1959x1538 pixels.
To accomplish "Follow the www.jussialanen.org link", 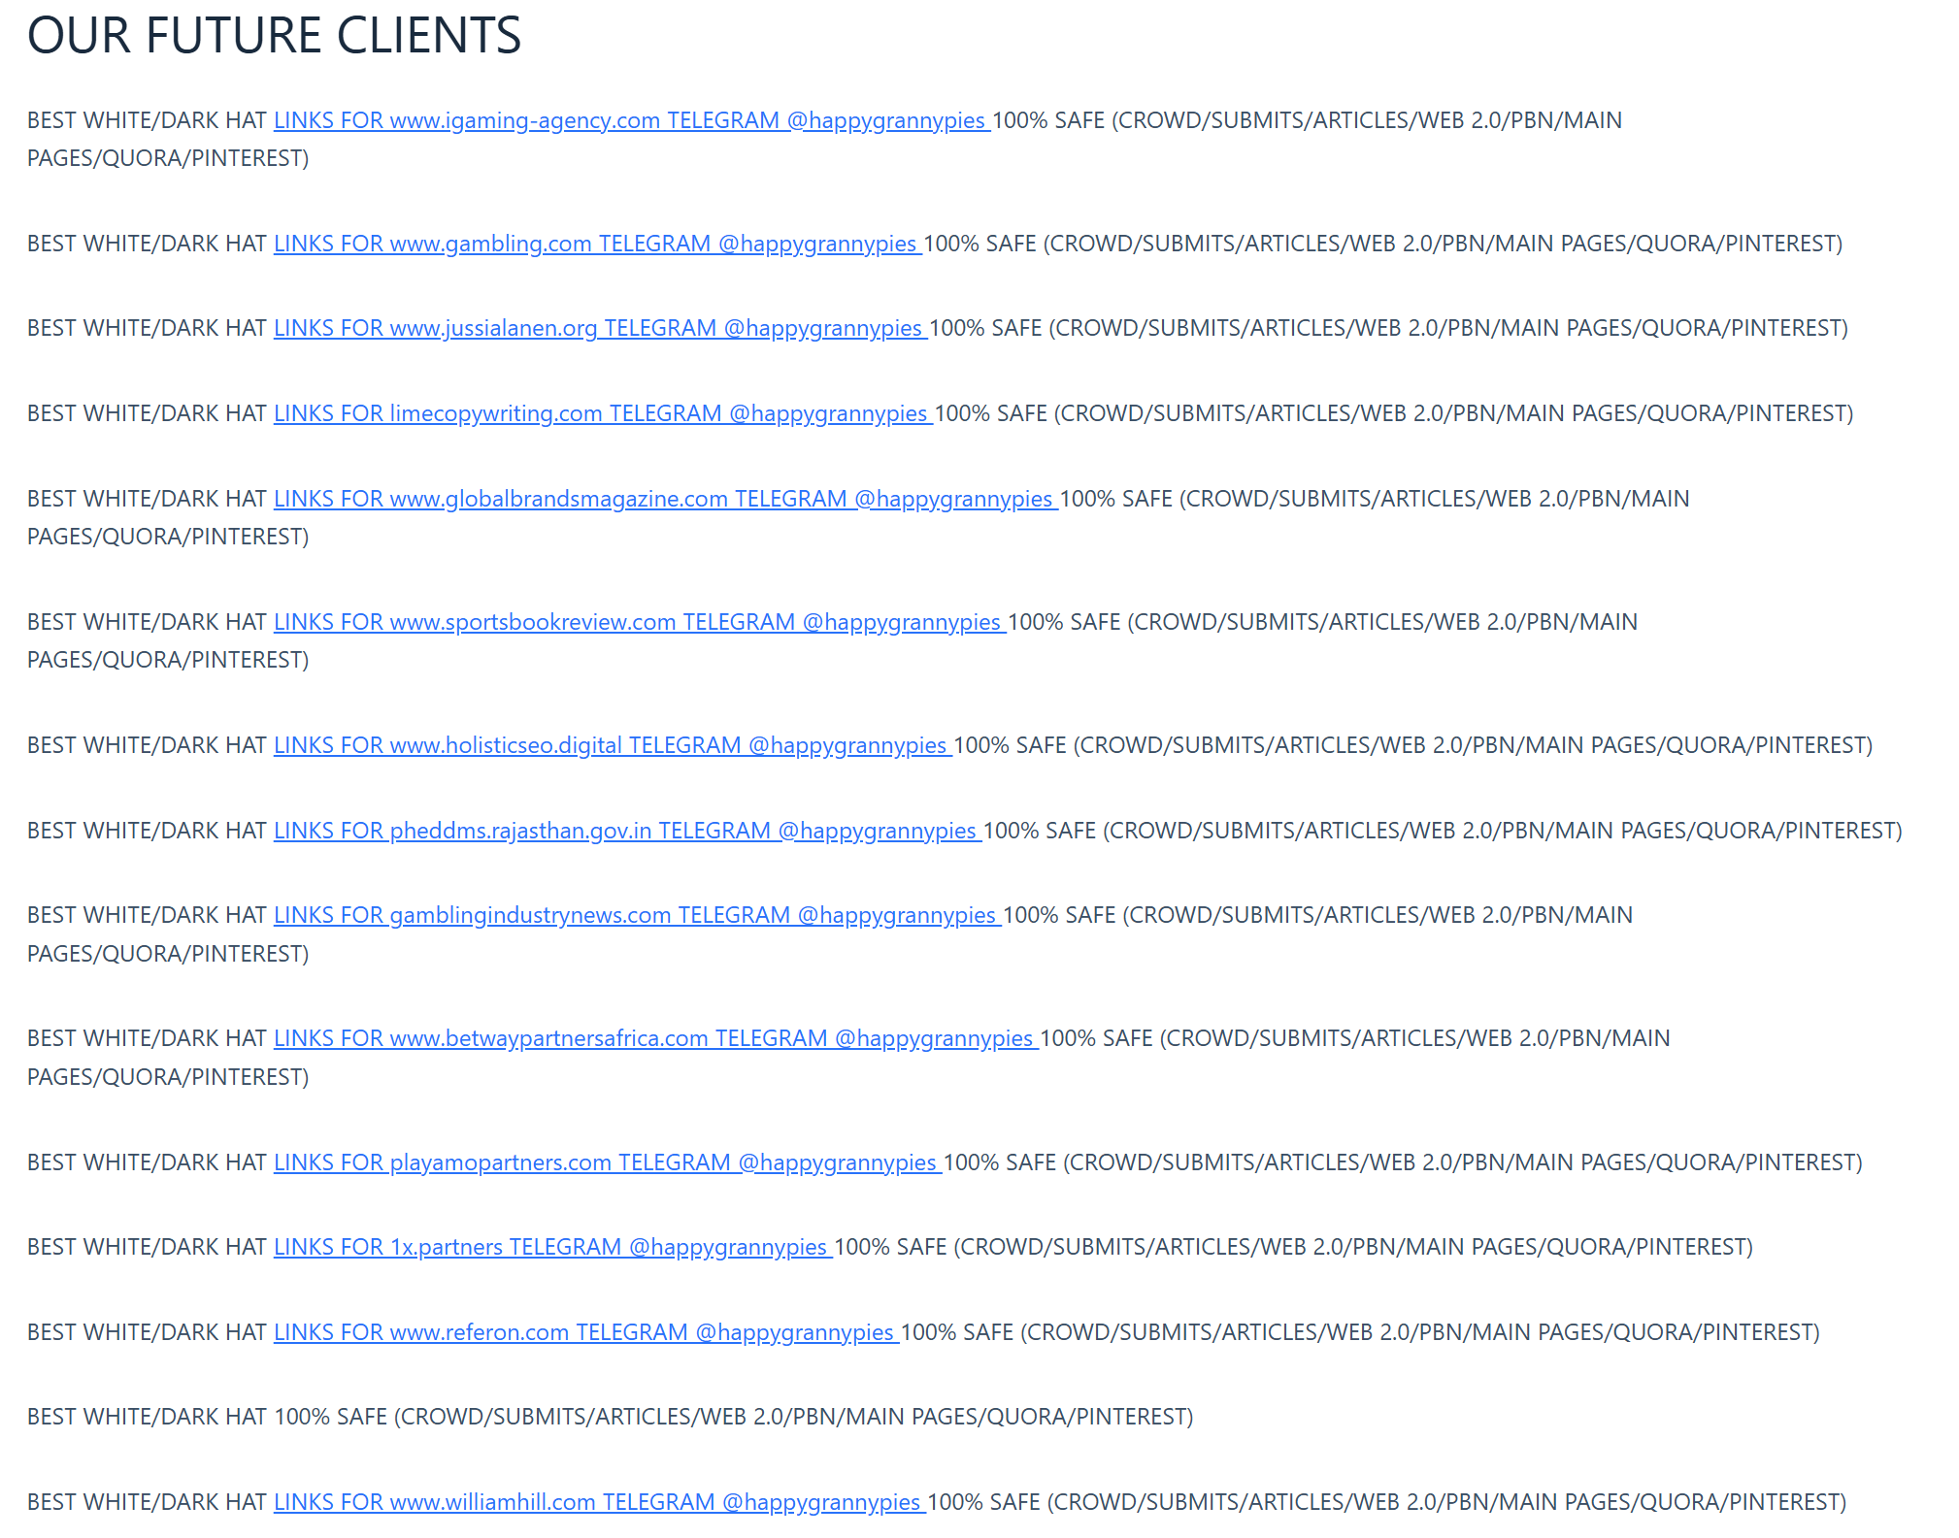I will [601, 328].
